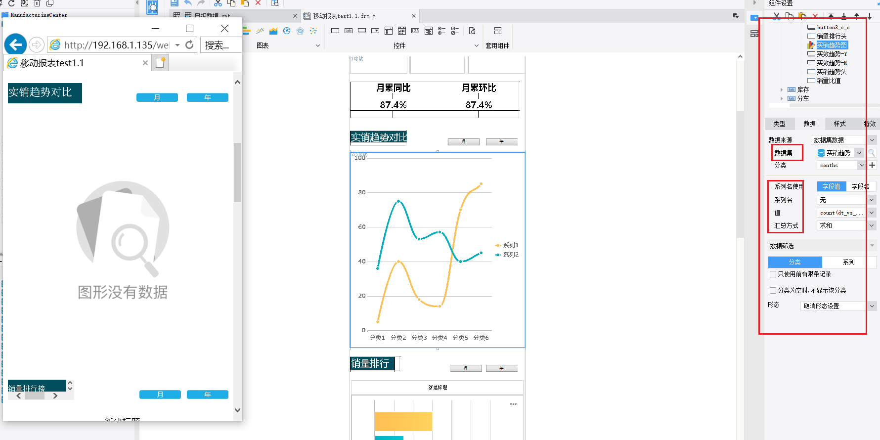This screenshot has height=440, width=880.
Task: Click the browser back arrow button
Action: (16, 45)
